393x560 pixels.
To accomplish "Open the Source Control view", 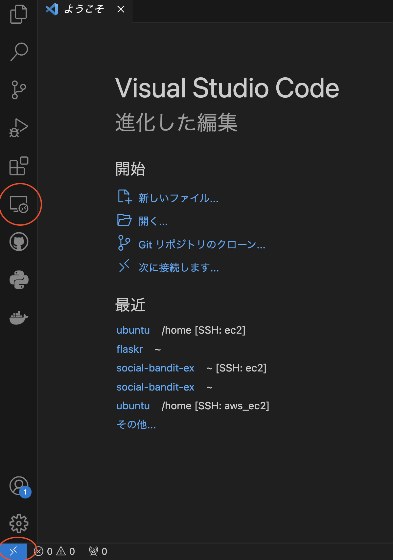I will coord(19,90).
